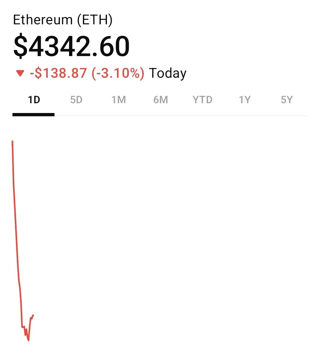This screenshot has height=353, width=320.
Task: Click the black underline under 1D
Action: 33,115
